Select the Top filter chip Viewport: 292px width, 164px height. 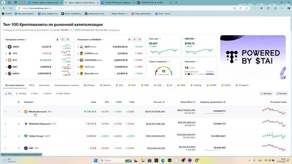click(8, 93)
